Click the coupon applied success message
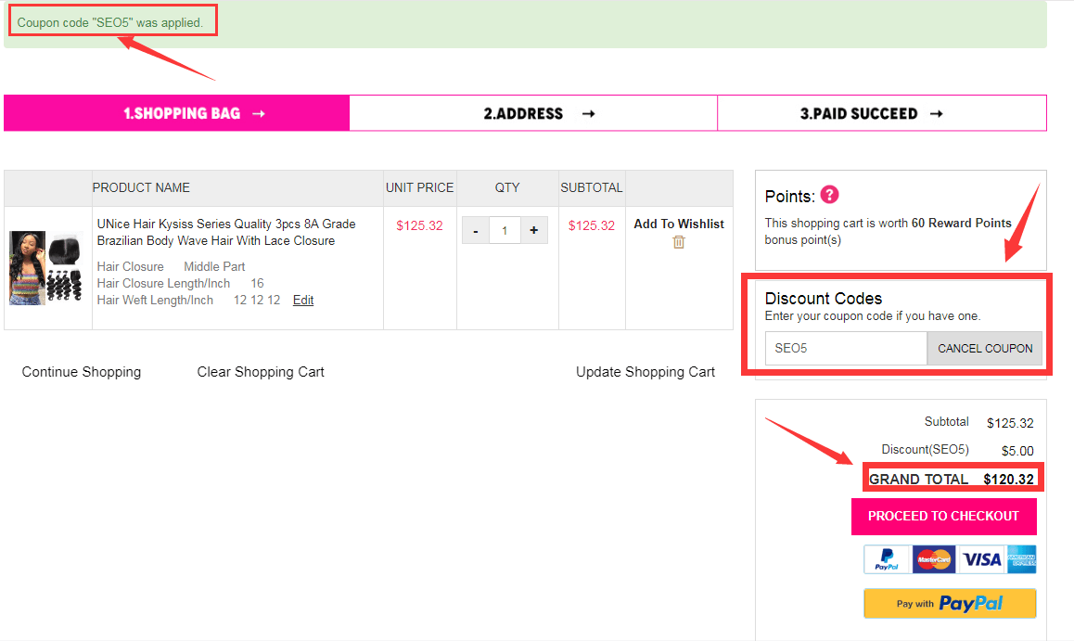Image resolution: width=1074 pixels, height=641 pixels. (x=110, y=22)
